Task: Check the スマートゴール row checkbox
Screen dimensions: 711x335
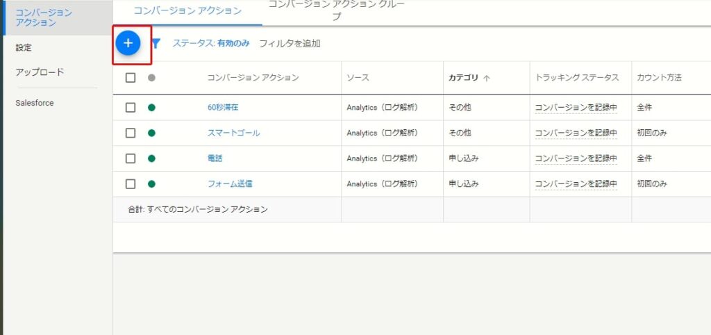Action: 131,133
